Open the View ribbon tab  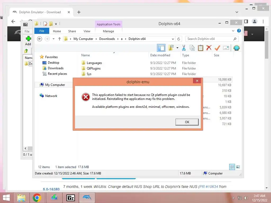(87, 31)
